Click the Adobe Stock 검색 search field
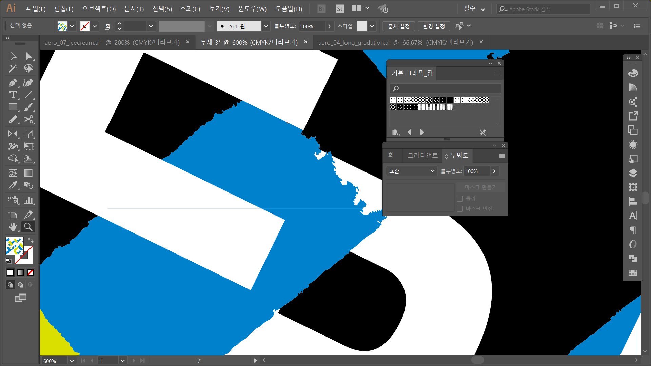 click(x=544, y=9)
